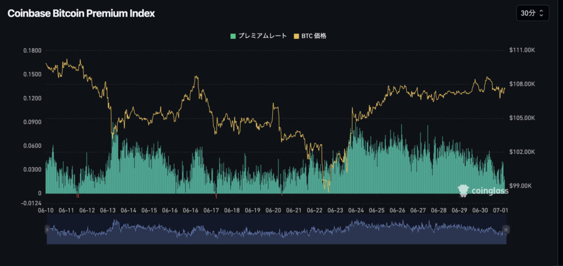Click the 0.0900 left axis value
Viewport: 563px width, 266px height.
click(x=32, y=122)
